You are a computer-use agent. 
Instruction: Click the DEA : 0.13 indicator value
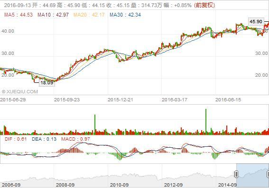[44, 139]
